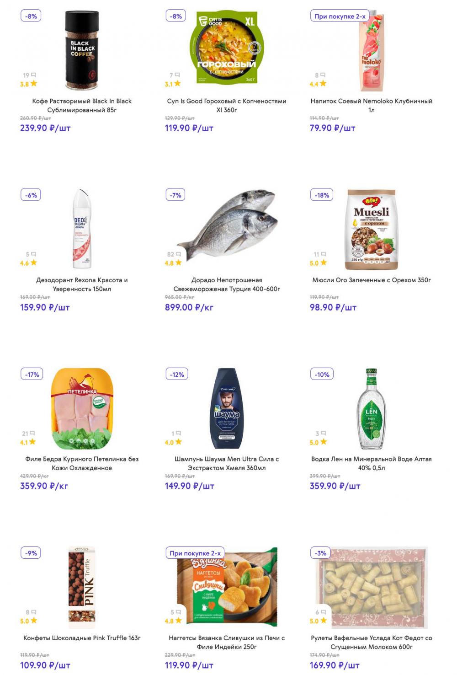457x675 pixels.
Task: Click the rating star on Вязанка nuggets
Action: 178,621
